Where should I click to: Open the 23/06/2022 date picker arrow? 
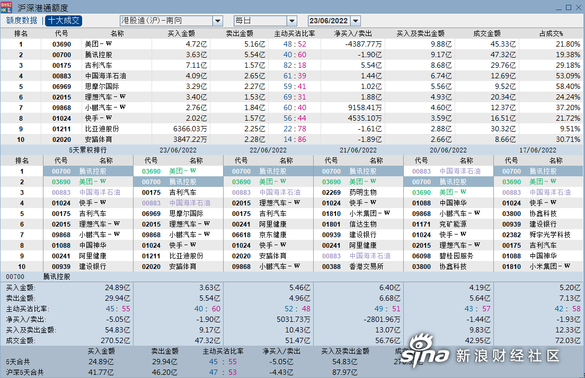click(x=356, y=21)
